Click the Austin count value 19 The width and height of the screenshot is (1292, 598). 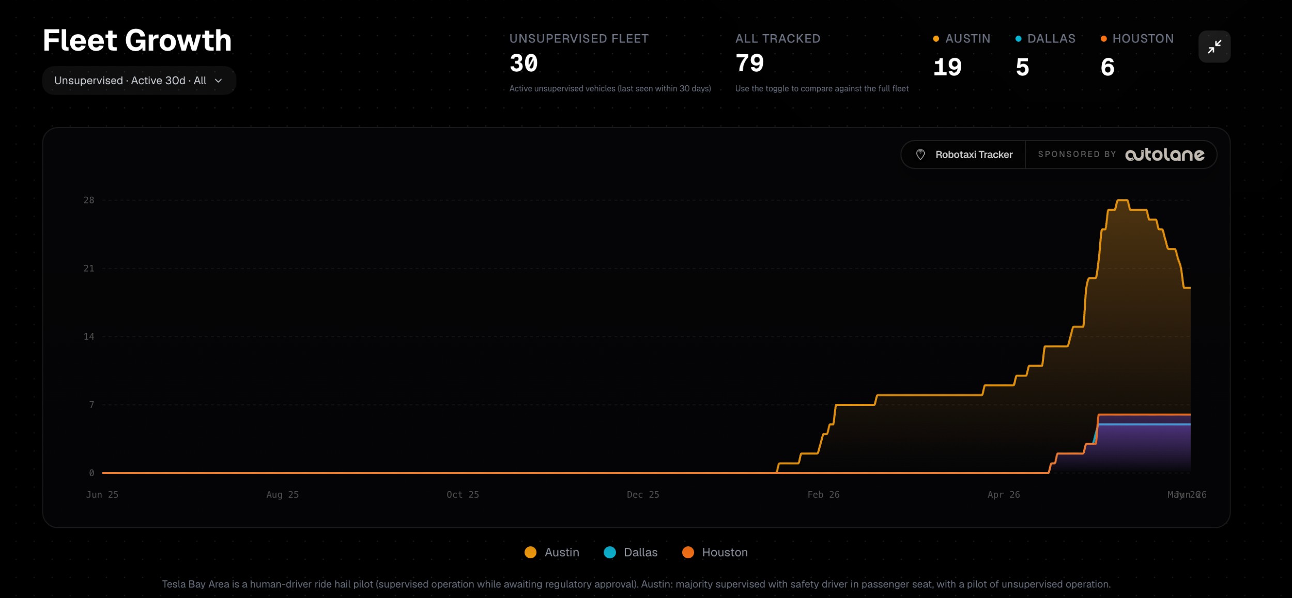click(947, 67)
